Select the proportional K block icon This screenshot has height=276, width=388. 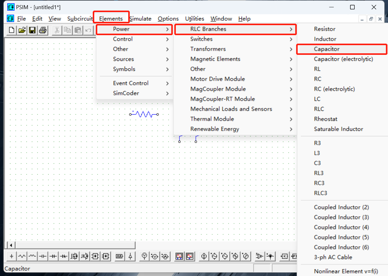284,256
